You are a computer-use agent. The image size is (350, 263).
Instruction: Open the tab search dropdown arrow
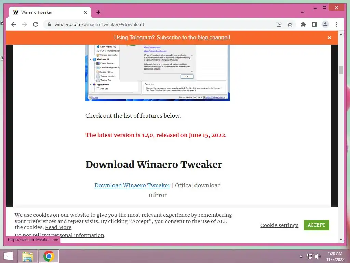click(302, 12)
